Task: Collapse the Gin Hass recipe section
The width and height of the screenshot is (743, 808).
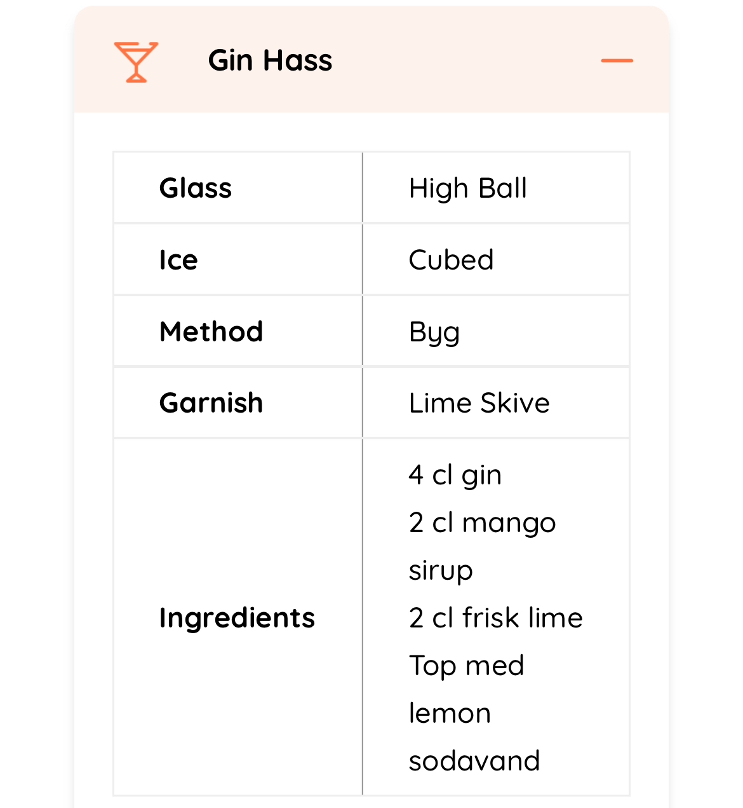Action: (x=617, y=61)
